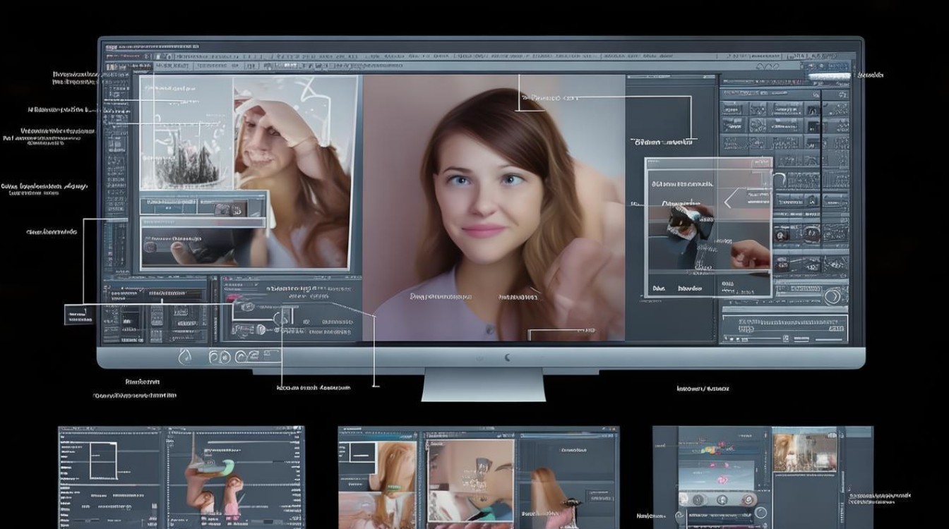
Task: Click the highlighted white bar at top-right of screen
Action: [829, 76]
